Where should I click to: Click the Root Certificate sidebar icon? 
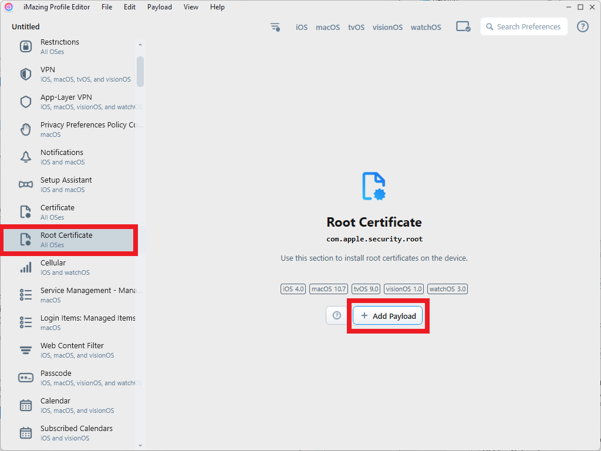click(x=26, y=240)
